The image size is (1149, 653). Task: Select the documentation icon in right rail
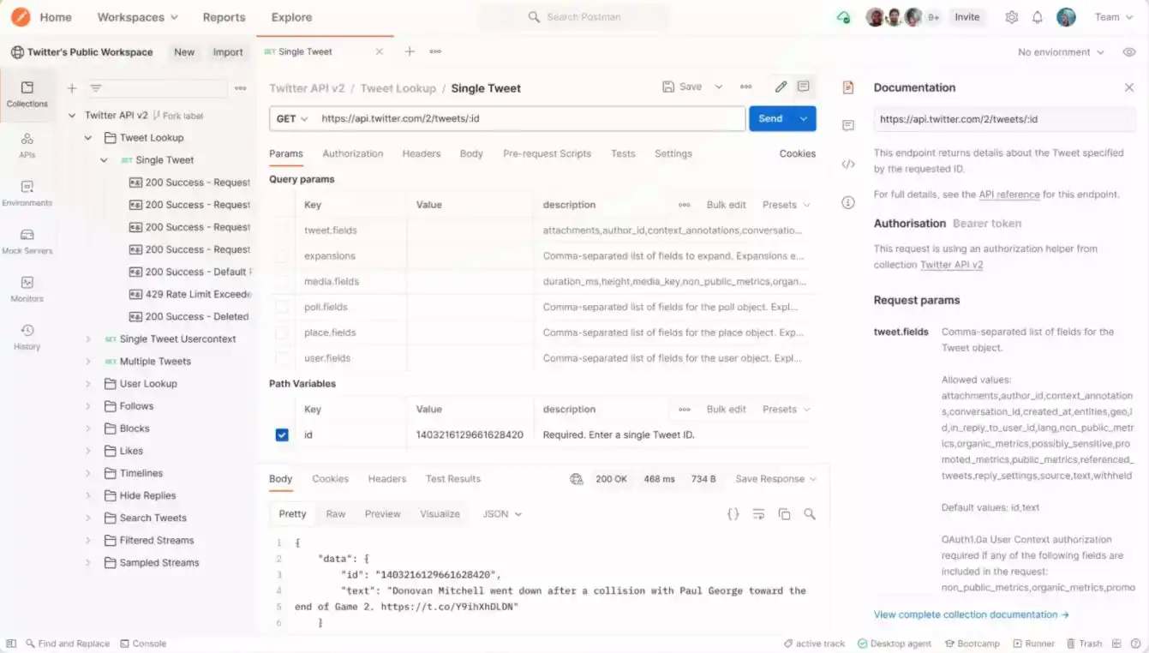pos(848,87)
